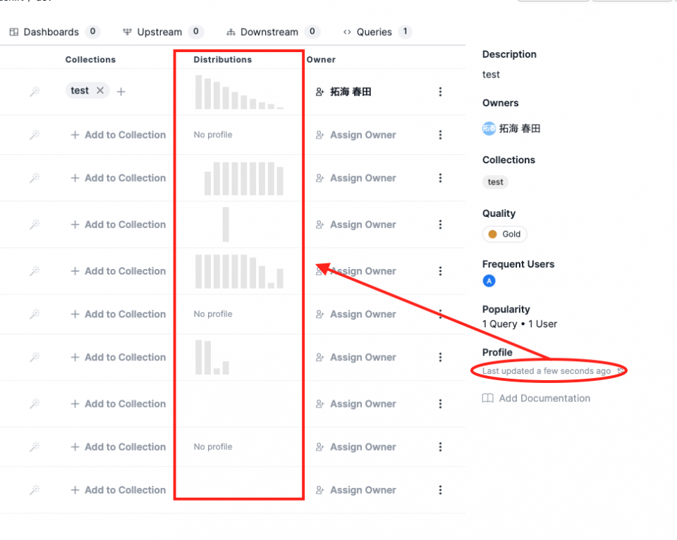Screen dimensions: 677x540
Task: Click Add to Collection in the seventh row
Action: 118,357
